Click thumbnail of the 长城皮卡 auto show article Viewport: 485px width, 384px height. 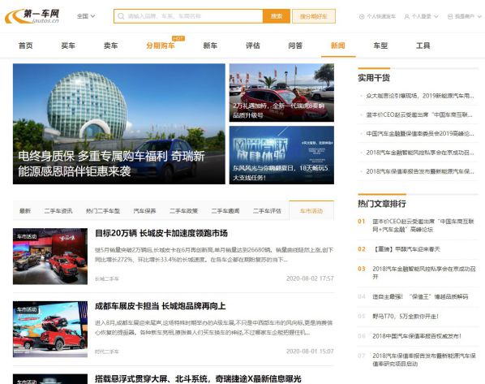(50, 257)
